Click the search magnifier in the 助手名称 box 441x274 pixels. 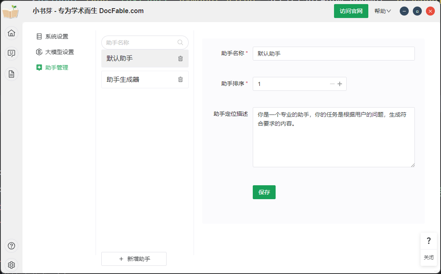pyautogui.click(x=180, y=42)
